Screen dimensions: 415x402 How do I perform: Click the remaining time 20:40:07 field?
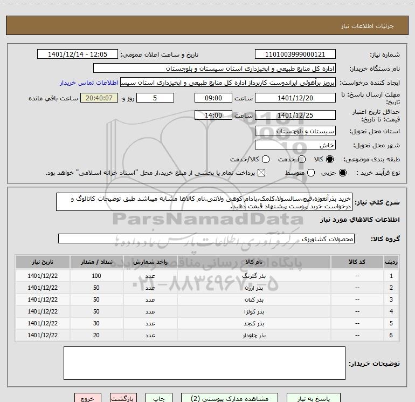99,98
